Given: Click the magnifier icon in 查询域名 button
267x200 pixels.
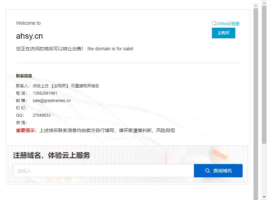Looking at the screenshot, I should [x=207, y=171].
